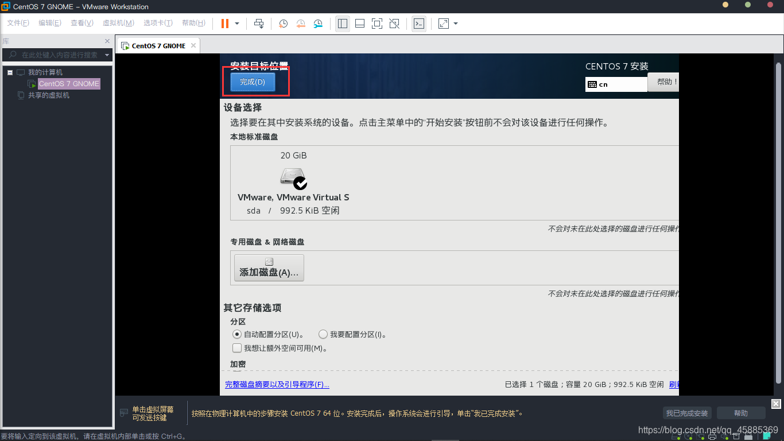Open the 虚拟机(M) menu
The width and height of the screenshot is (784, 441).
(118, 23)
